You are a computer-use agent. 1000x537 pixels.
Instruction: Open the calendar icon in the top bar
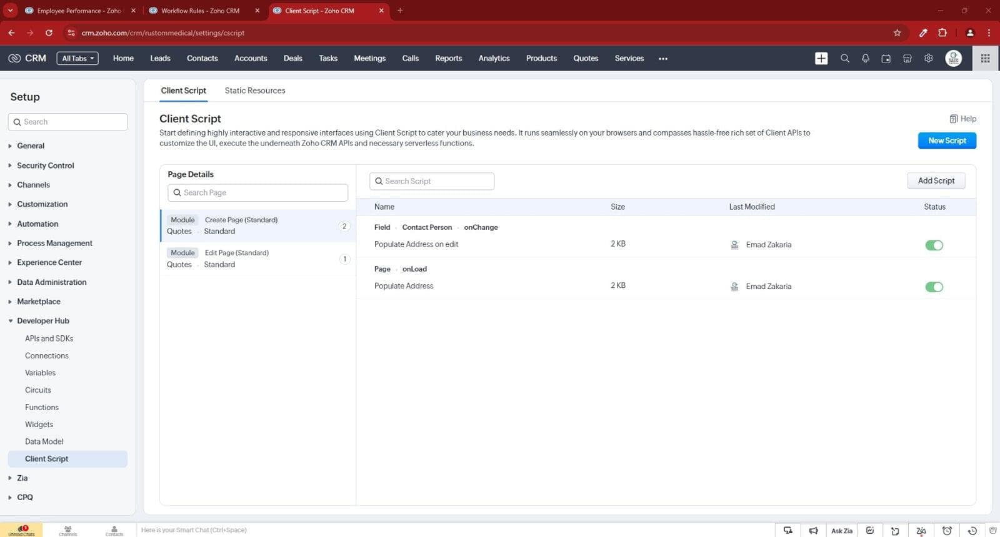(886, 58)
